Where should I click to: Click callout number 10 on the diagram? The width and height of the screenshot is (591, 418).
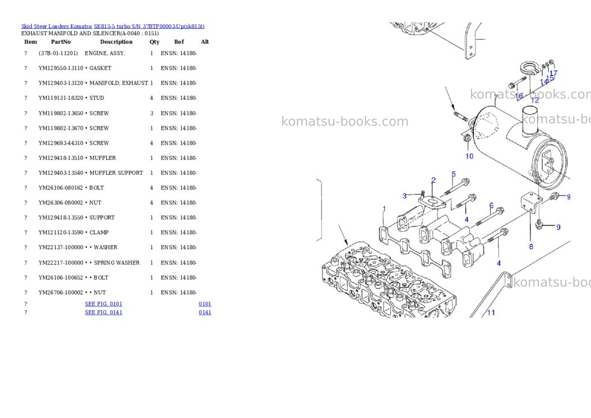click(x=469, y=156)
